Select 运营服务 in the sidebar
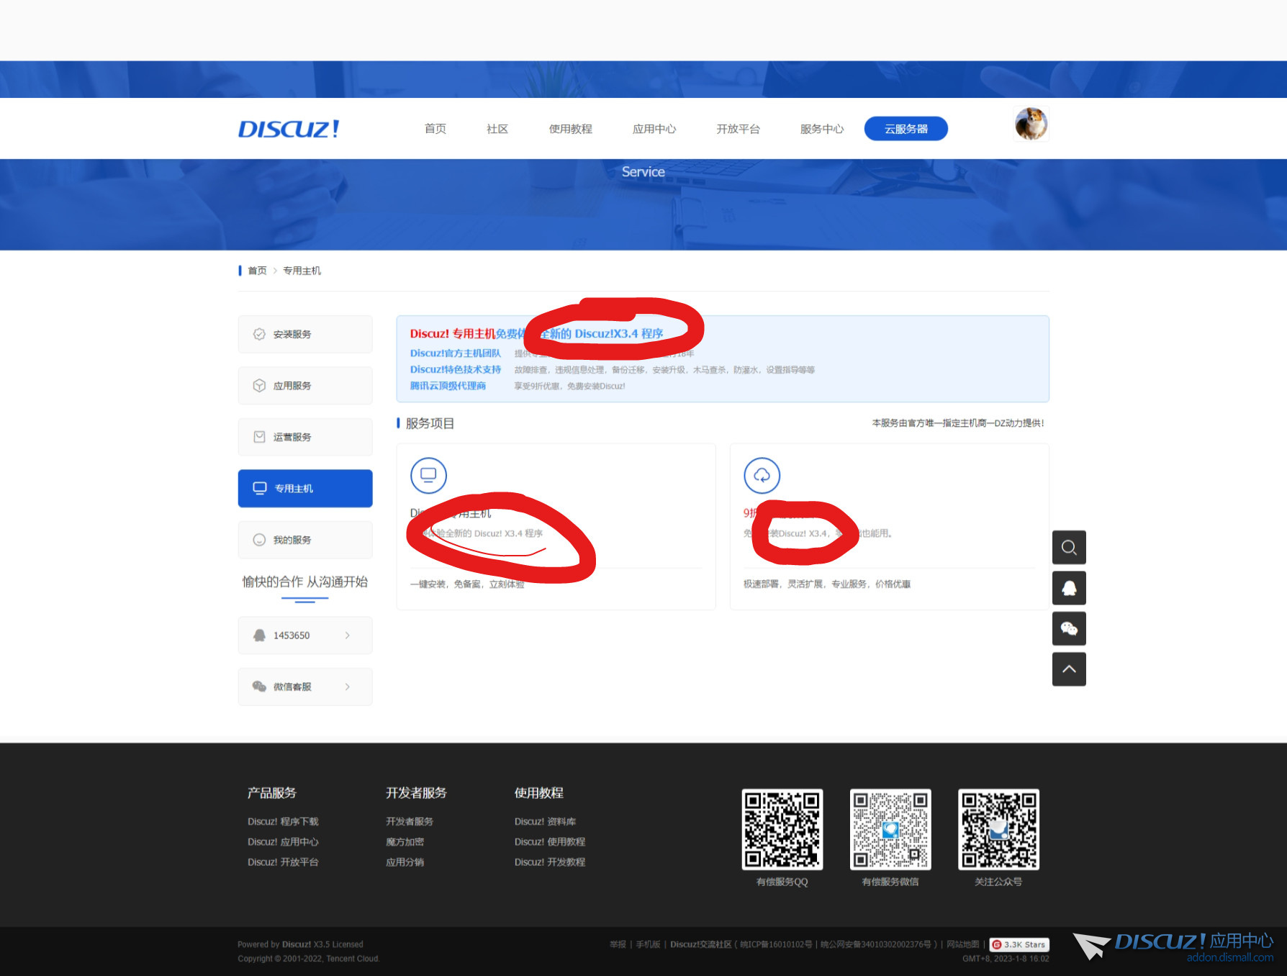1287x976 pixels. (x=305, y=437)
